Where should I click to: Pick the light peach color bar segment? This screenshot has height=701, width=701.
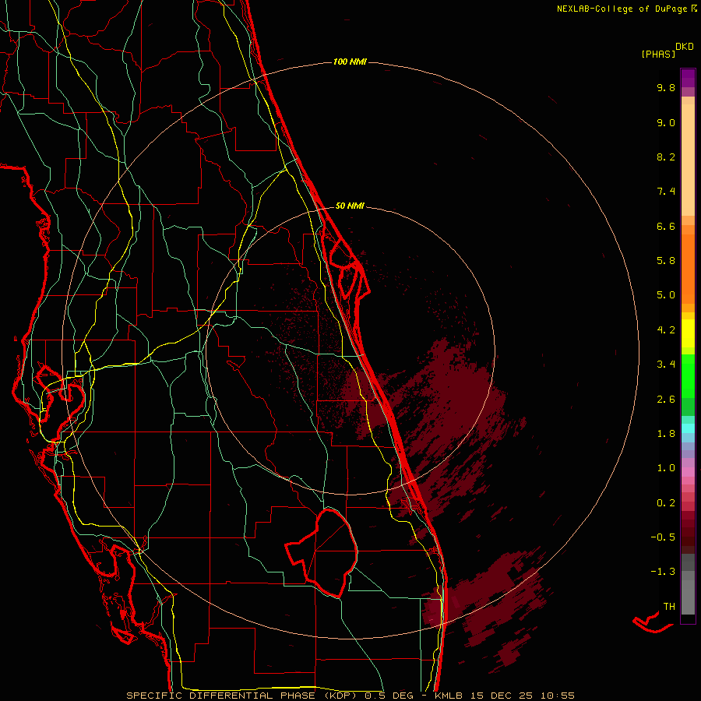tap(688, 160)
